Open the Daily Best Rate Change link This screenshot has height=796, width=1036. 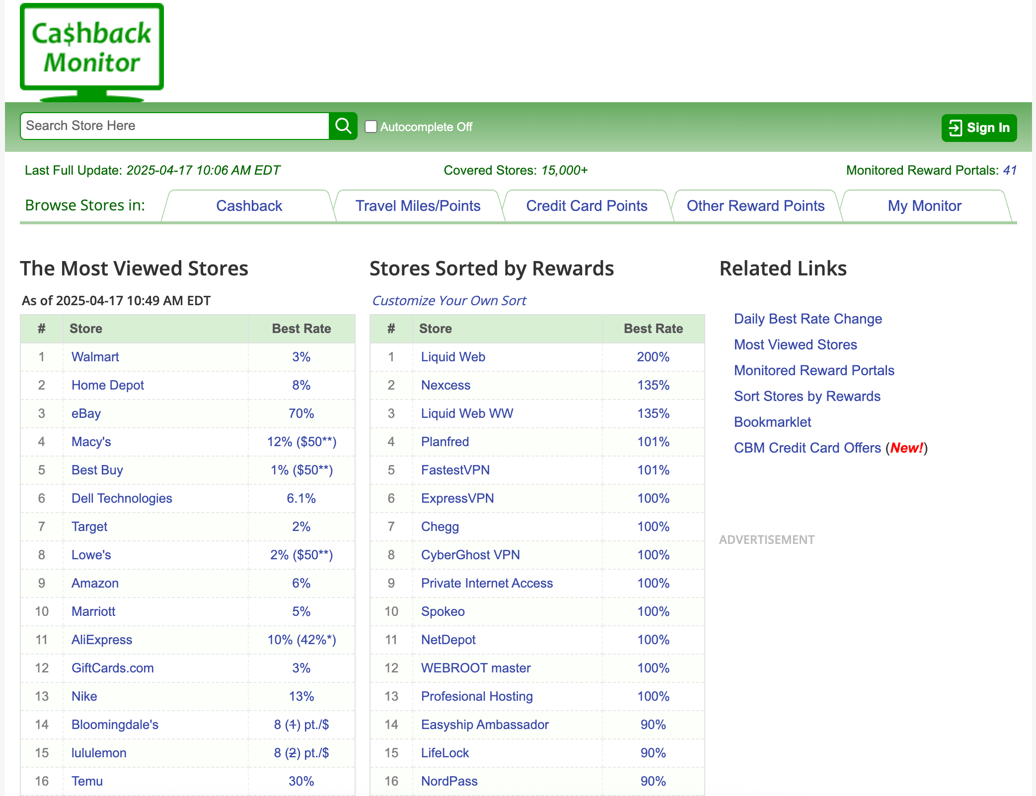[808, 319]
